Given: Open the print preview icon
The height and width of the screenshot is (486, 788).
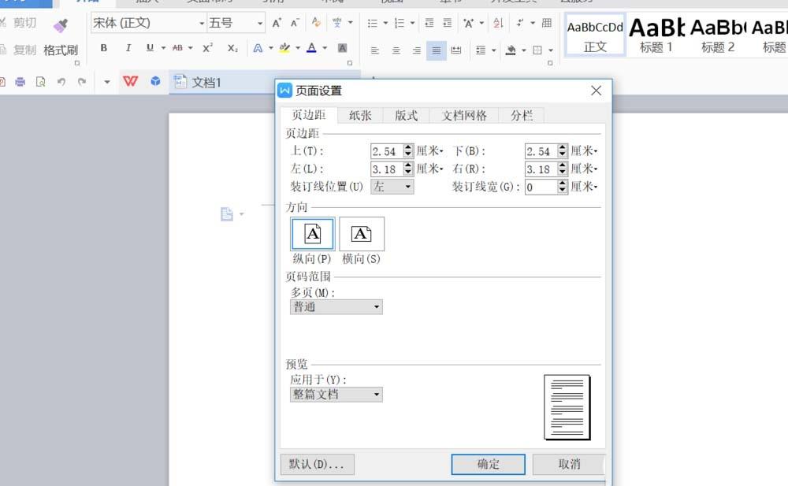Looking at the screenshot, I should pos(42,81).
